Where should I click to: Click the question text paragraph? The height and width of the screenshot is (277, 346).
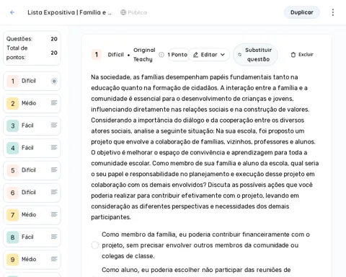coord(205,147)
